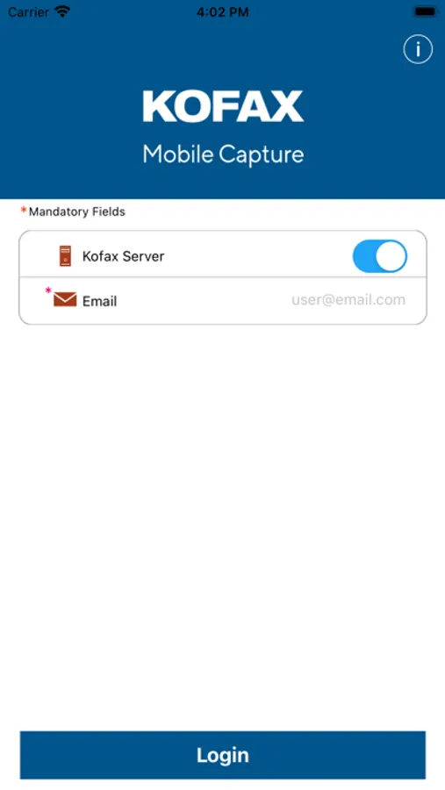
Task: Open the info icon in header
Action: [418, 49]
